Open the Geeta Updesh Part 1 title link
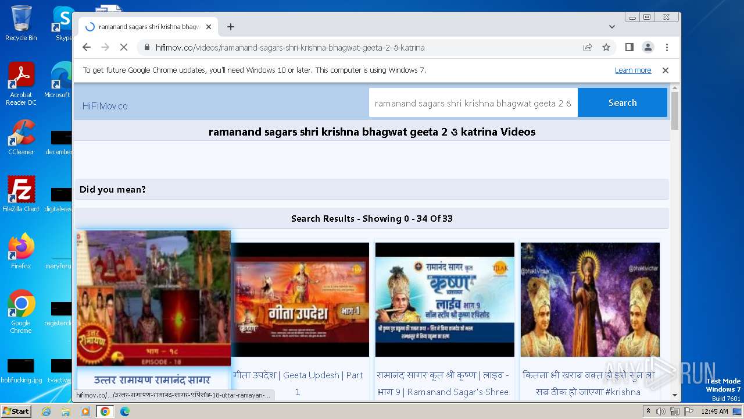Viewport: 744px width, 419px height. (x=298, y=384)
